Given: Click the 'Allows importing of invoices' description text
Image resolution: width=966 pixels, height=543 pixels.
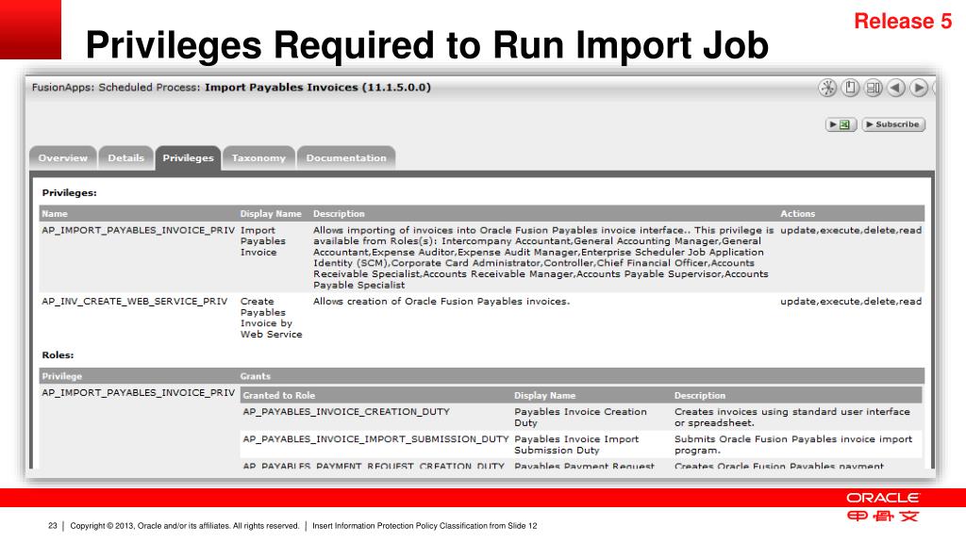Looking at the screenshot, I should [x=543, y=257].
